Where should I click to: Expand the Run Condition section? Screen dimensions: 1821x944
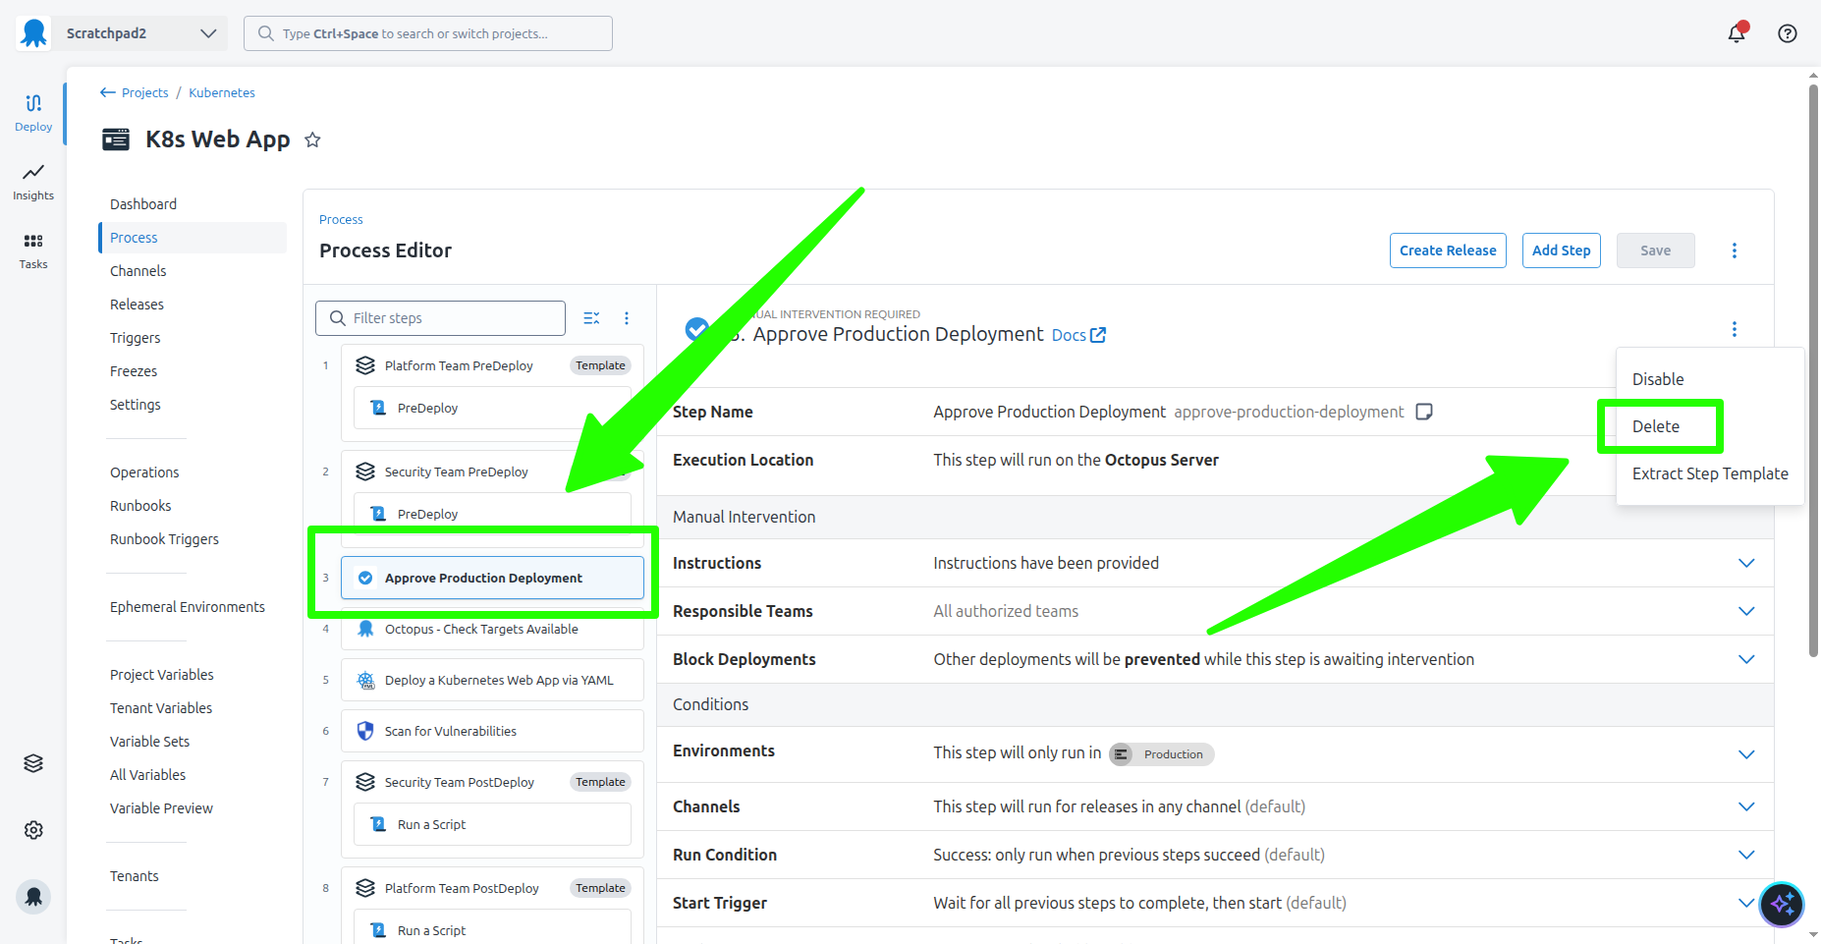[x=1745, y=855]
